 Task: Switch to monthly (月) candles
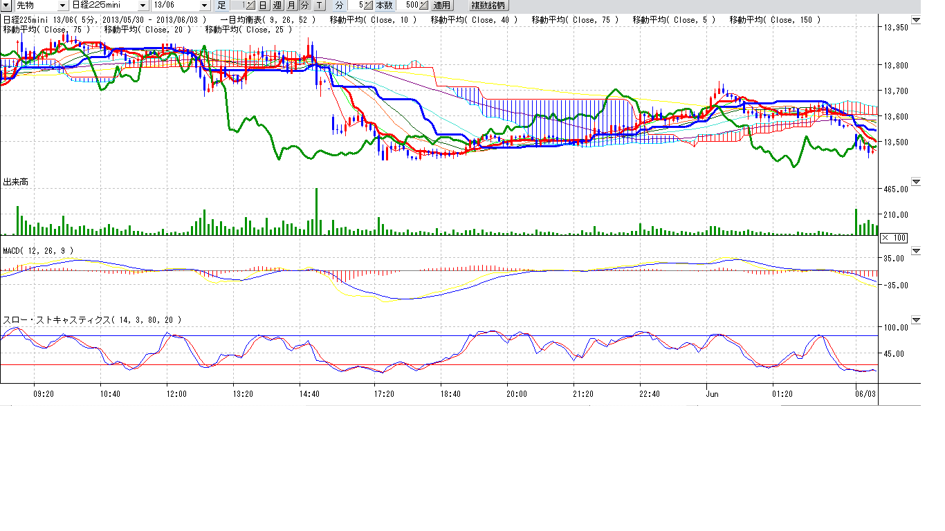[x=291, y=5]
